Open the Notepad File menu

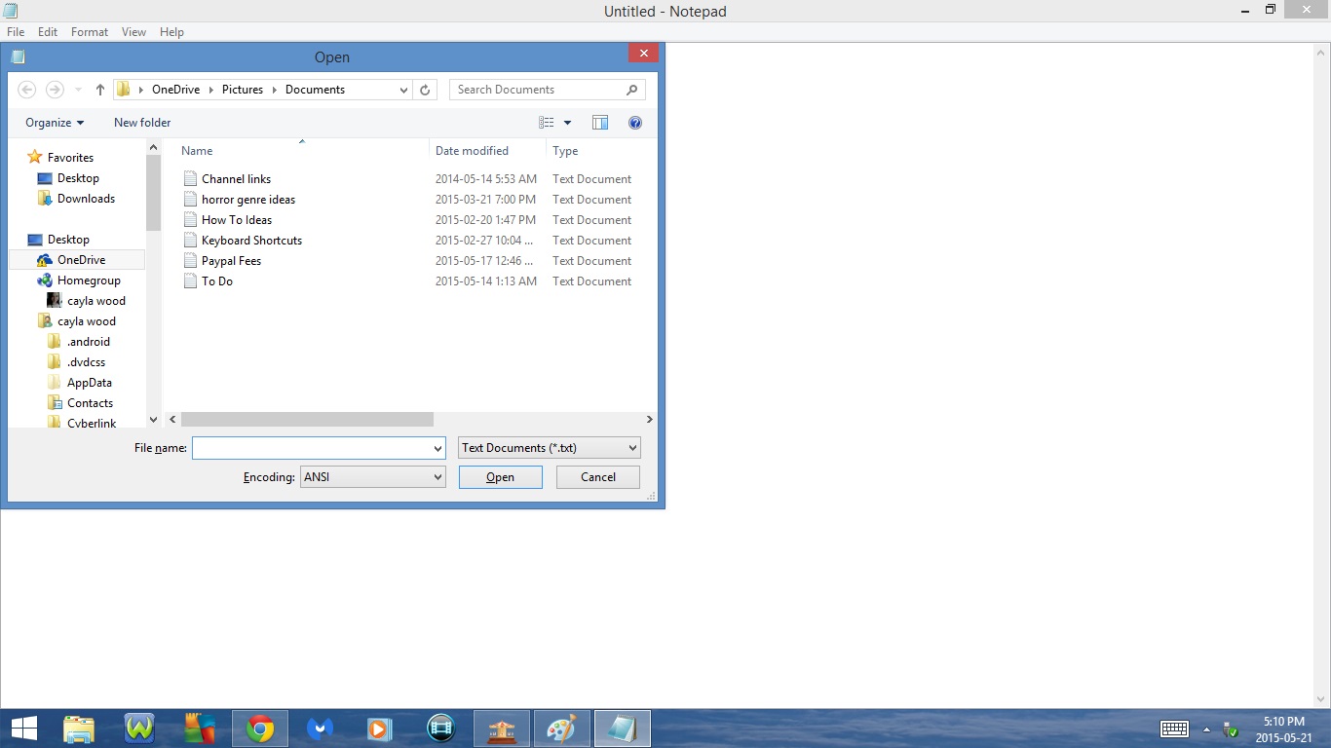tap(16, 32)
